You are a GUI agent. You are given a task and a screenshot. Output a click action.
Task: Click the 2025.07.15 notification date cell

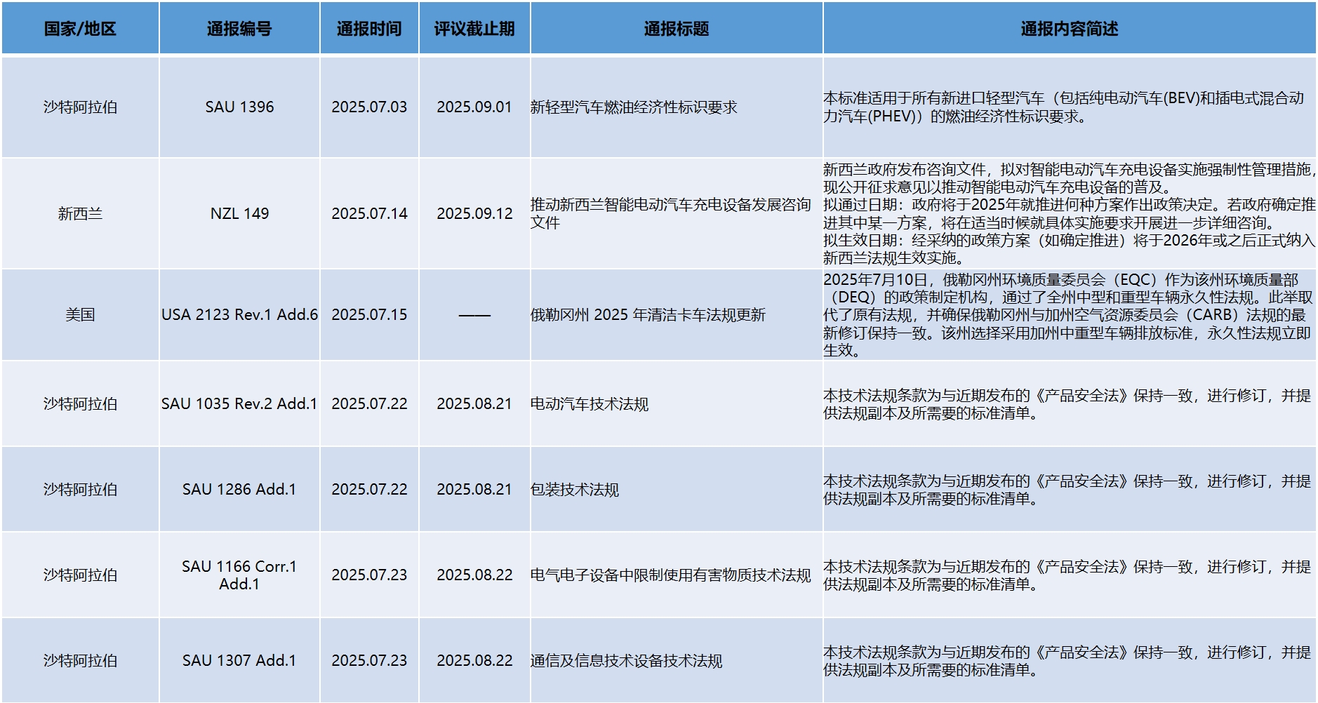(x=369, y=315)
